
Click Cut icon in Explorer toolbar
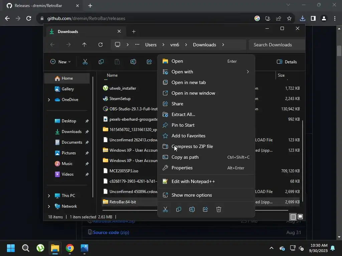tap(85, 62)
